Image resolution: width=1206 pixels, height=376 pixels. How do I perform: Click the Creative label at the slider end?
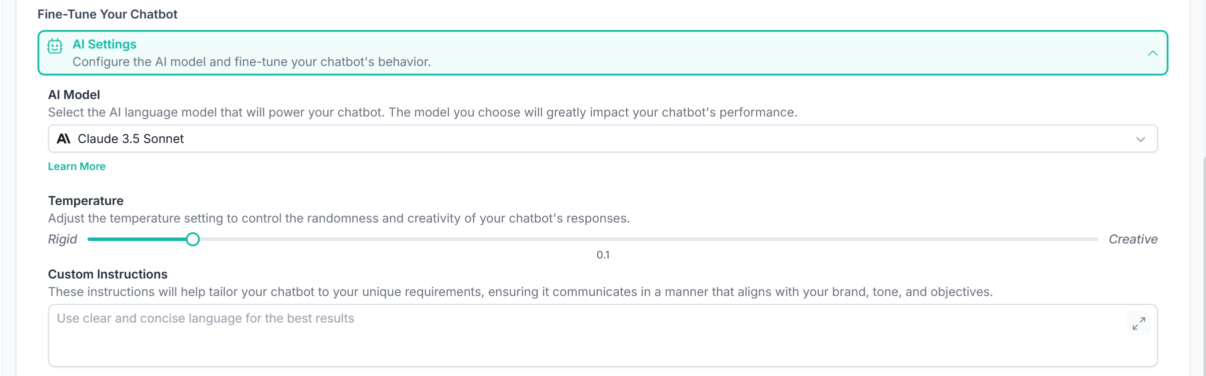tap(1133, 239)
